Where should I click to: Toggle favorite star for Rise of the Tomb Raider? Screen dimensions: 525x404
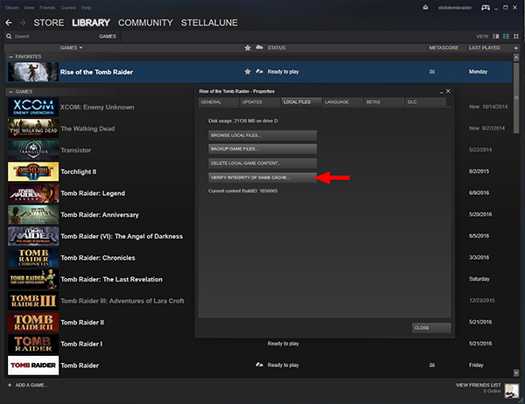pos(248,72)
